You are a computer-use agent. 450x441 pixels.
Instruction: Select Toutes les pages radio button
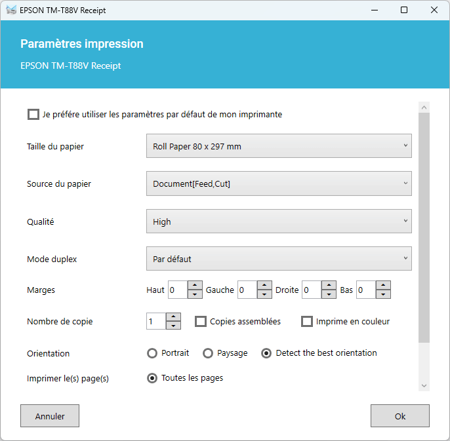[152, 378]
